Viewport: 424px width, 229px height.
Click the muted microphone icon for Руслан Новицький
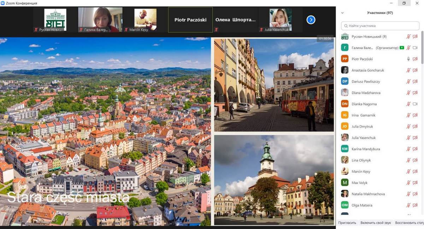(x=408, y=36)
